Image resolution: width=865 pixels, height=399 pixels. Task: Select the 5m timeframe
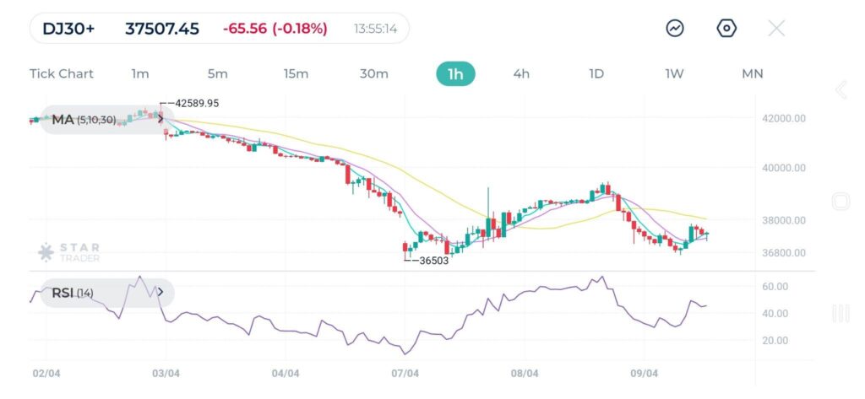pos(218,73)
